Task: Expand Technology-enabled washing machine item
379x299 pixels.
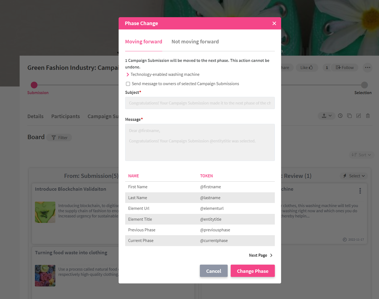Action: pyautogui.click(x=128, y=74)
